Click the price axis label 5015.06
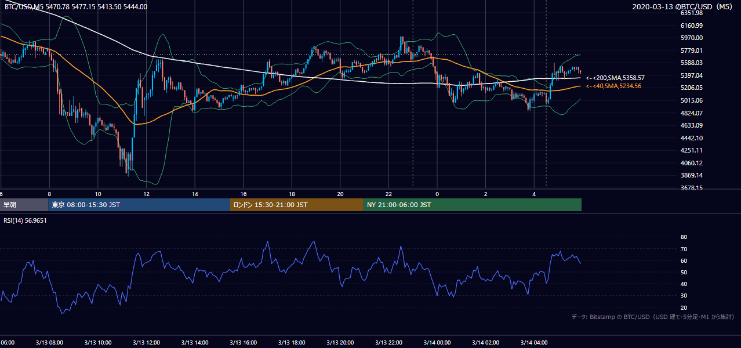 (692, 100)
